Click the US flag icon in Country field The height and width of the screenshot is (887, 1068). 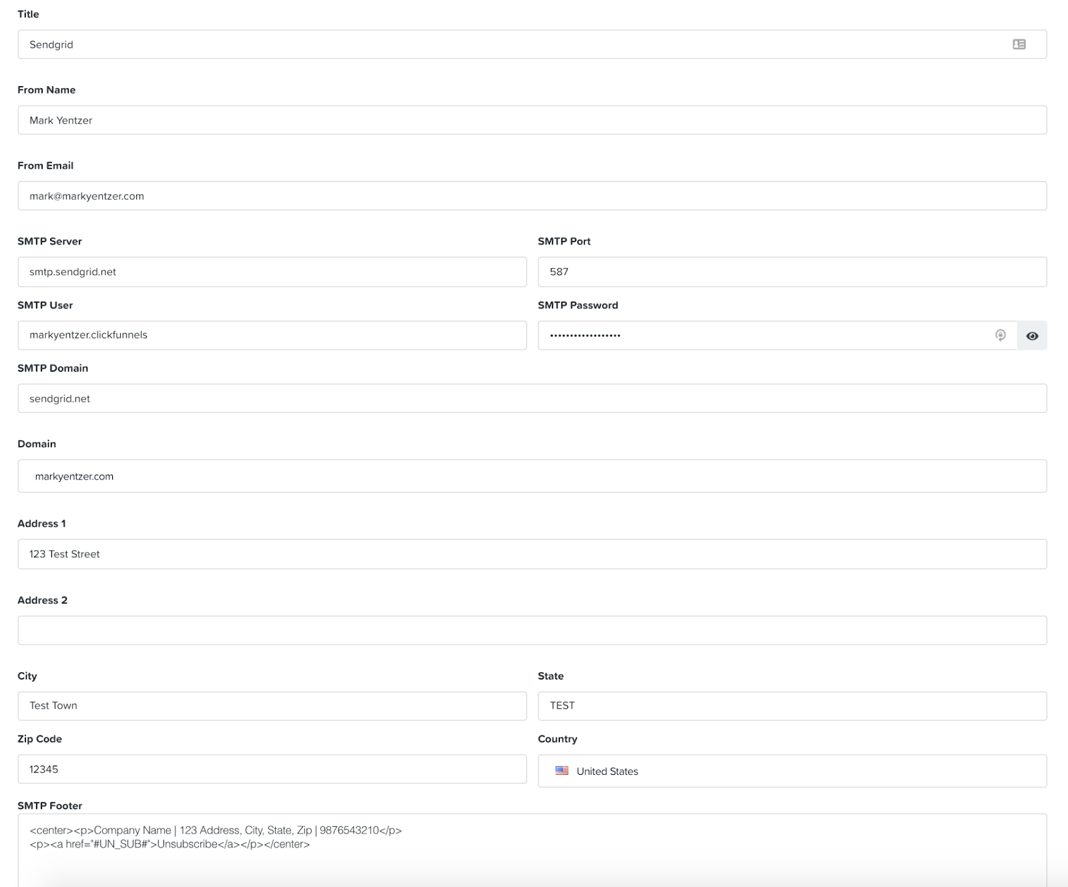[562, 771]
